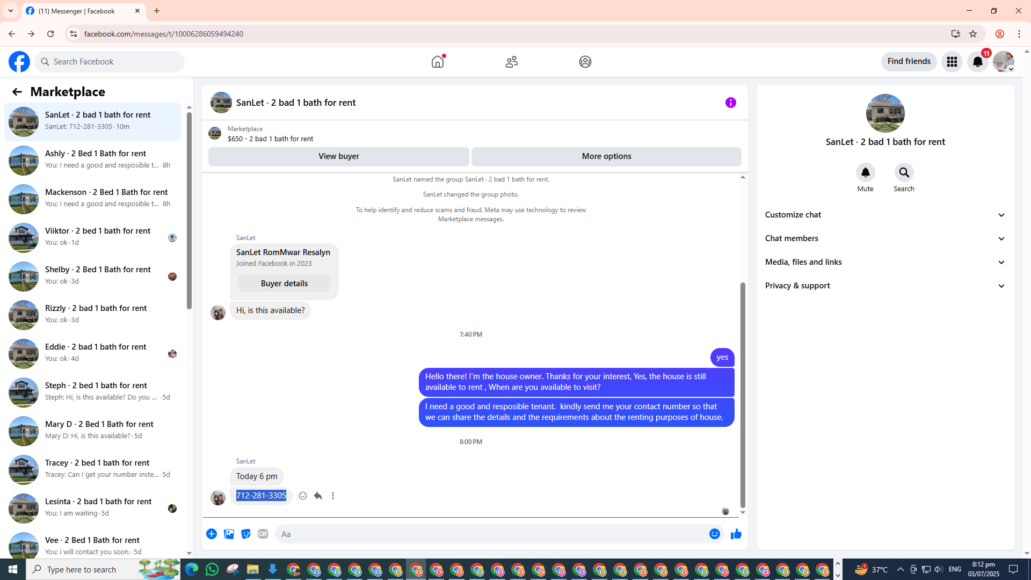1031x580 pixels.
Task: Click the conversation information icon
Action: (730, 103)
